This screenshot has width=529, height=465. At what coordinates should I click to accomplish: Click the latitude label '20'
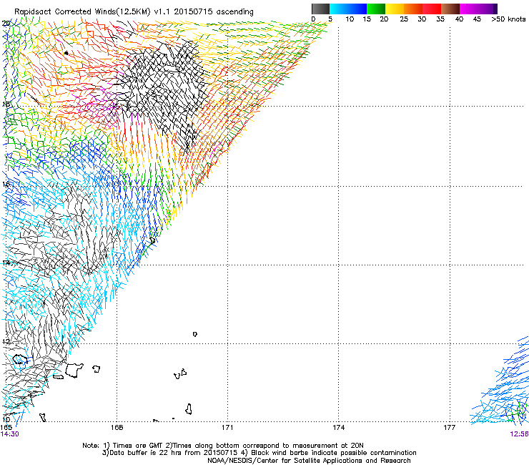[x=6, y=24]
